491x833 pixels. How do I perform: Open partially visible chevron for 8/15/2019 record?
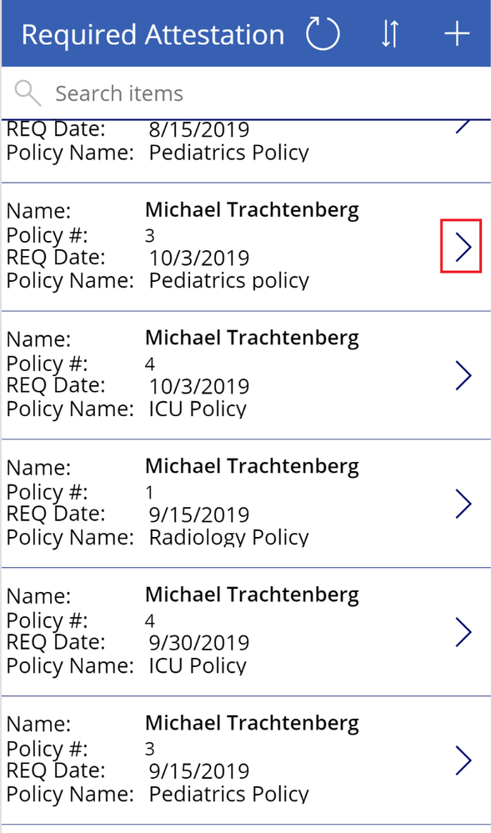(463, 127)
